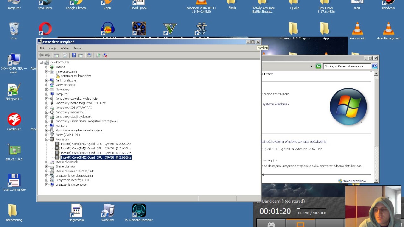
Task: Launch Total Commander desktop icon
Action: (x=14, y=183)
